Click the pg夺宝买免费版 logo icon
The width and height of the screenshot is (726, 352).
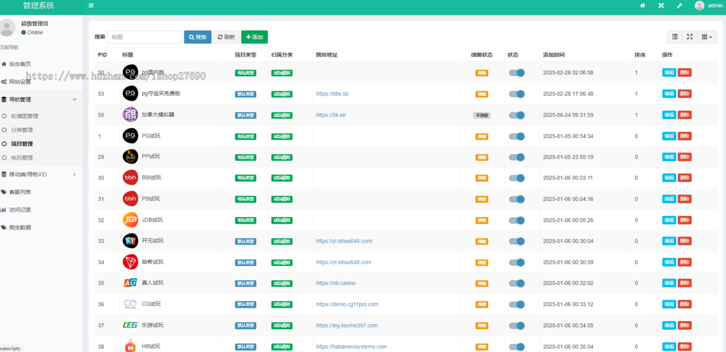pos(131,94)
